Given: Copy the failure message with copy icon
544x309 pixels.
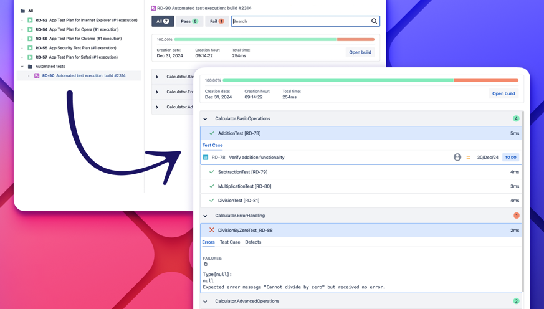Looking at the screenshot, I should coord(206,264).
